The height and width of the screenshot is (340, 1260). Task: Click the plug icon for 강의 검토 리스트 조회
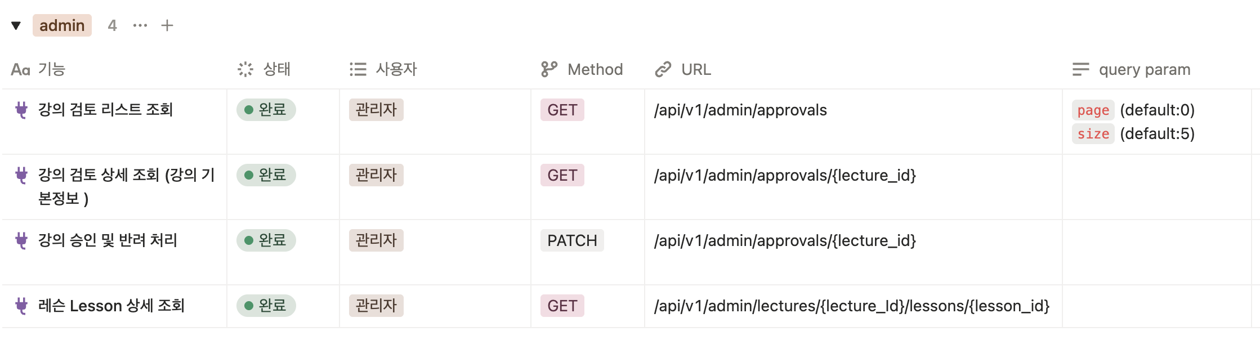[21, 110]
